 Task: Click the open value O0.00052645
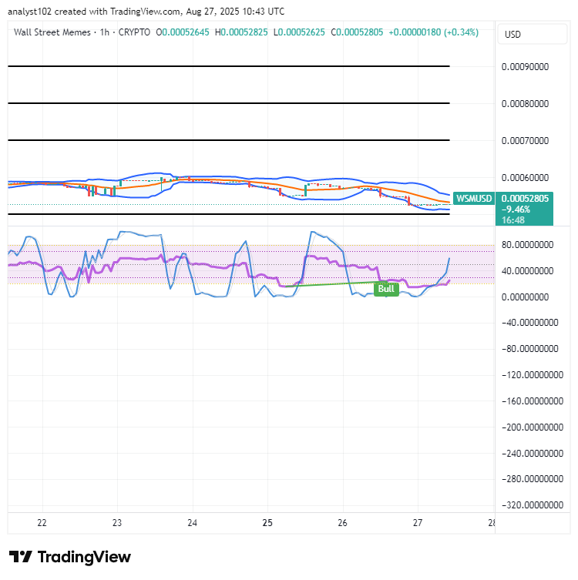click(183, 32)
